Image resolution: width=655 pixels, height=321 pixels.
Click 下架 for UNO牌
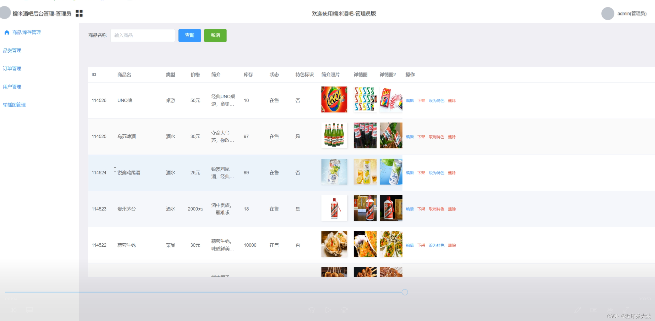[x=421, y=101]
